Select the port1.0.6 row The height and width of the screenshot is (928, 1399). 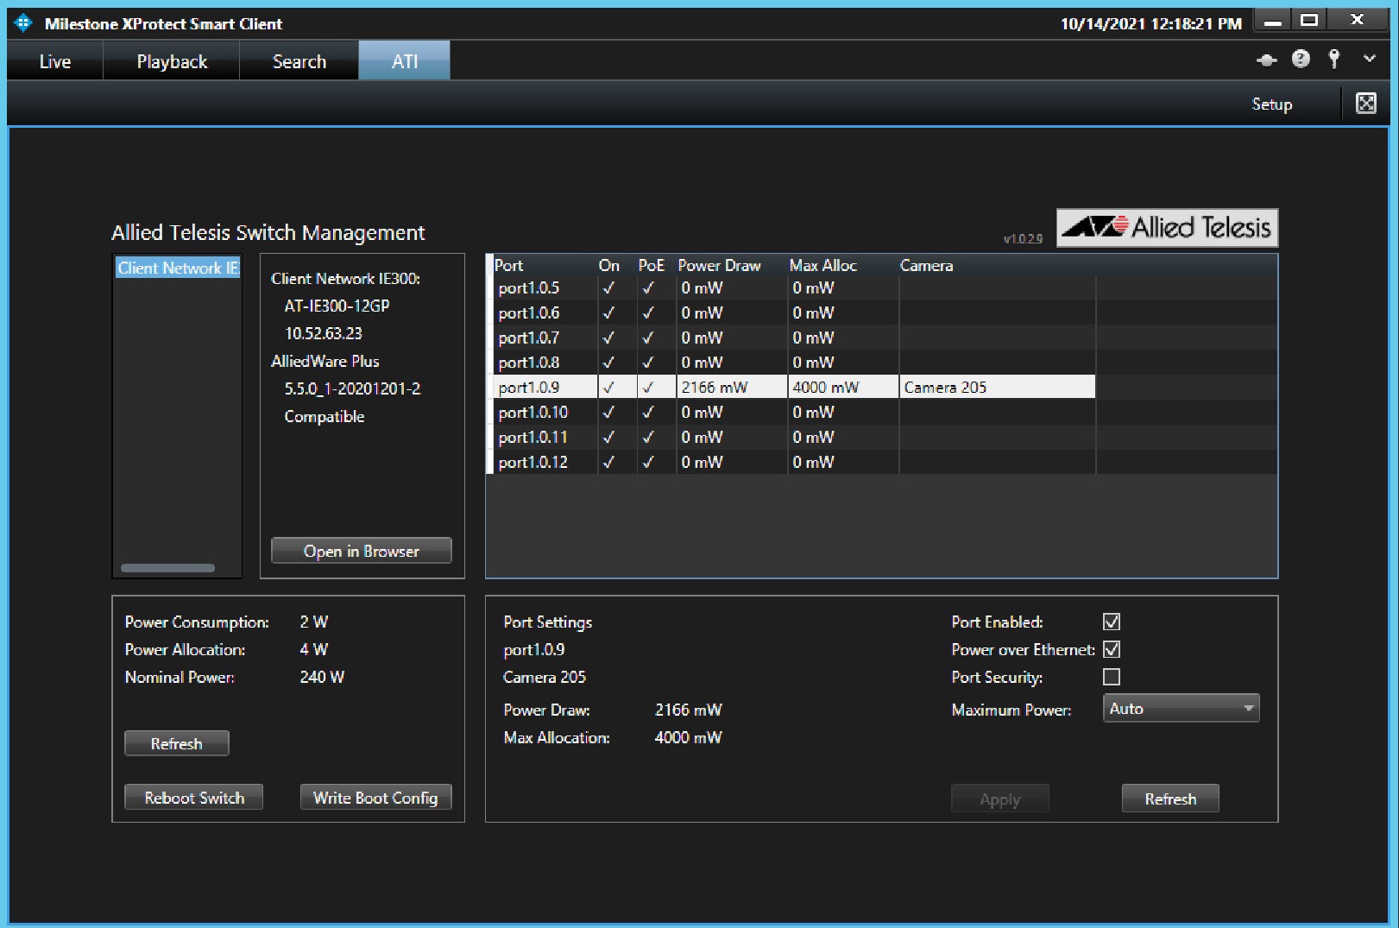pos(881,312)
